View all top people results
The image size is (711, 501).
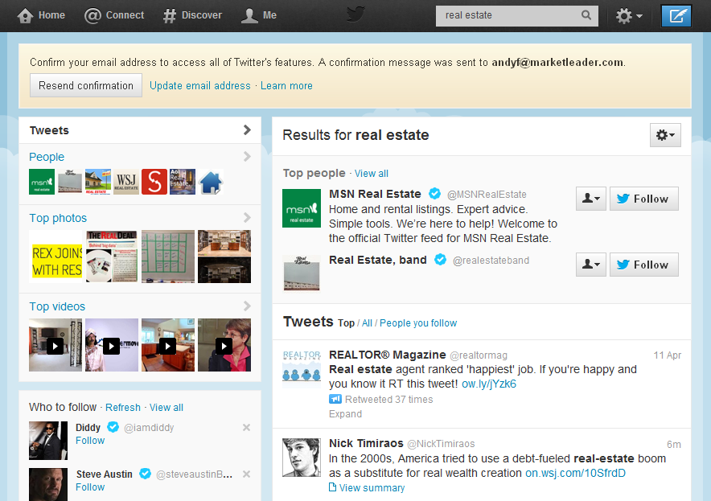(x=372, y=174)
